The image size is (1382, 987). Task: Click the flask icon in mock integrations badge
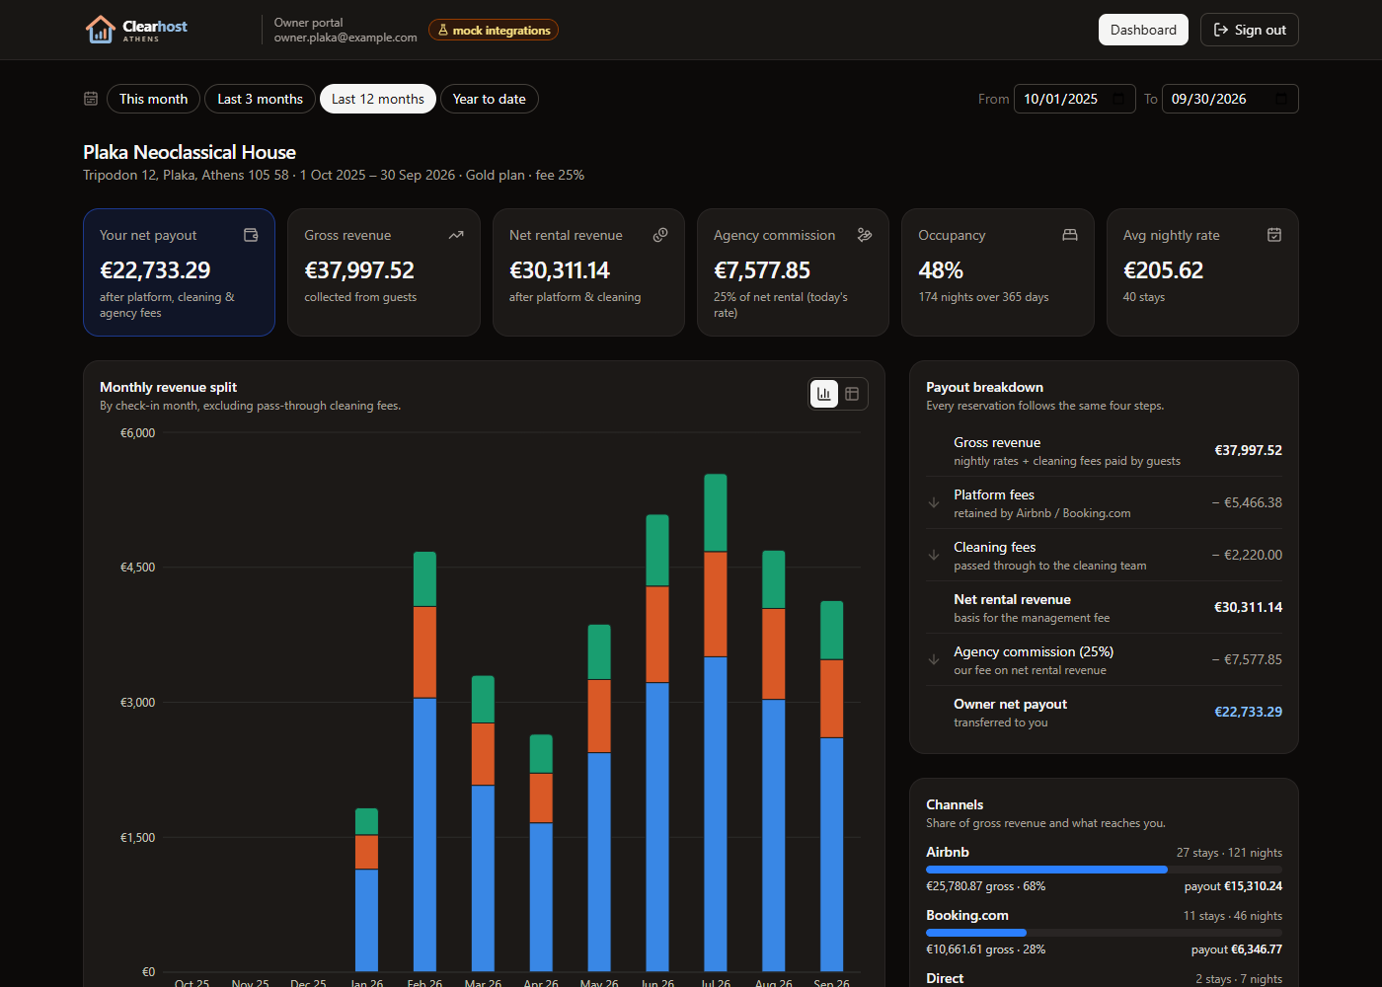coord(443,31)
